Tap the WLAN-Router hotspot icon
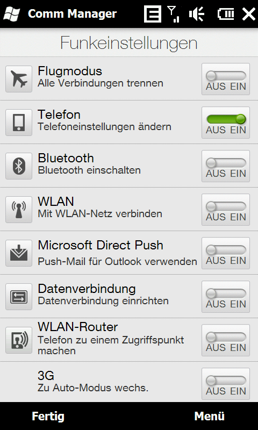Screen dimensions: 258x430 19,340
